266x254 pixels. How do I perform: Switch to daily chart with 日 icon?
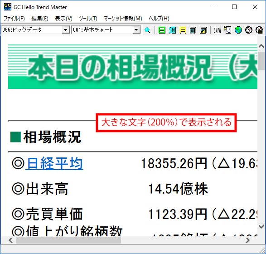tap(162, 30)
